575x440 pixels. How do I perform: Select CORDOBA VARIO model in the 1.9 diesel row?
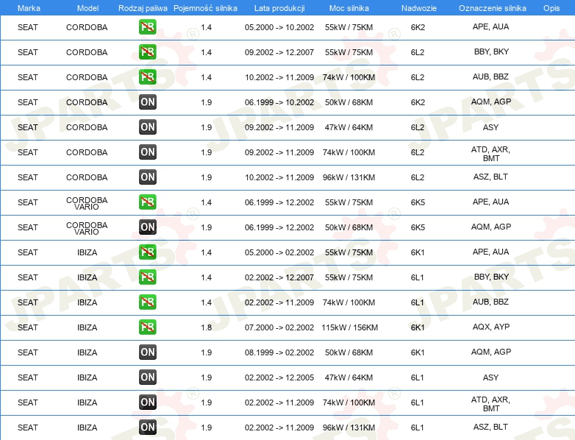(87, 228)
